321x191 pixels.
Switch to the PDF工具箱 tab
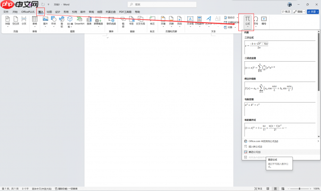click(x=125, y=12)
